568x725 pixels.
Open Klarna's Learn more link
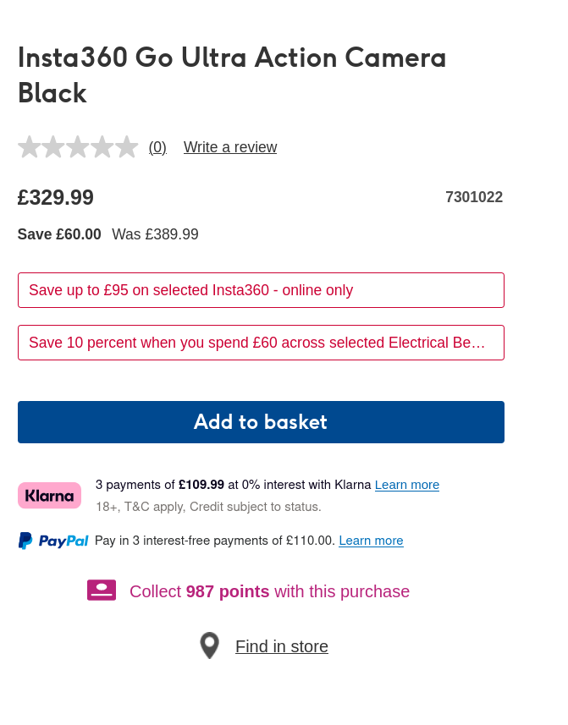(406, 485)
